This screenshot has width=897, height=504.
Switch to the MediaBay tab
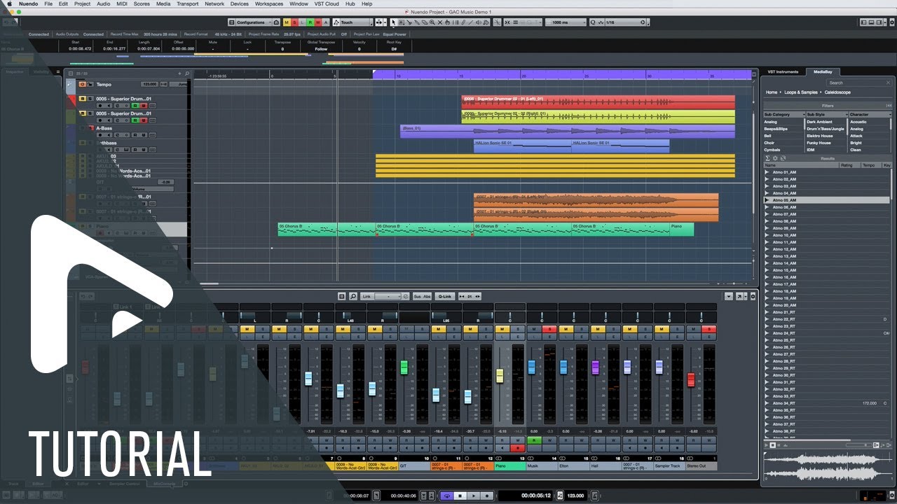[x=823, y=71]
